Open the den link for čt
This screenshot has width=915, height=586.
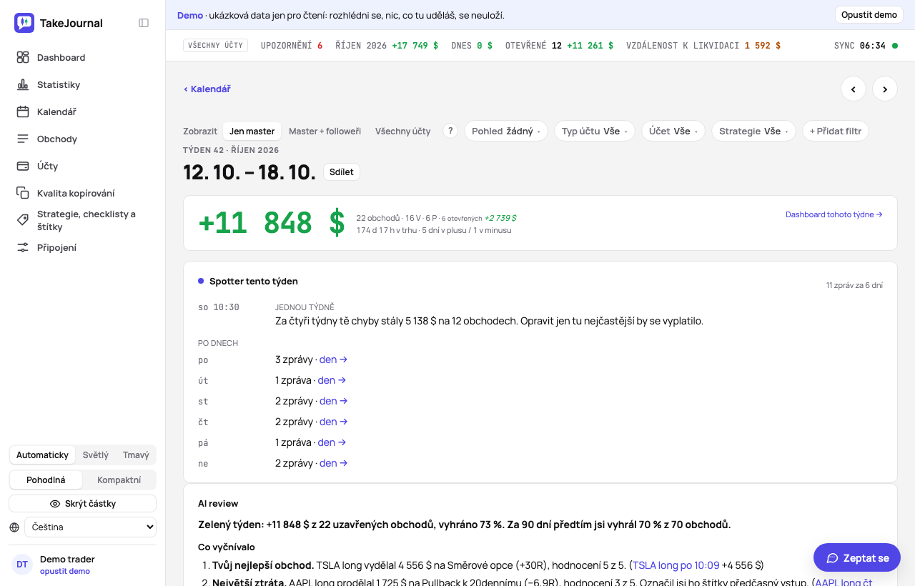[x=334, y=422]
